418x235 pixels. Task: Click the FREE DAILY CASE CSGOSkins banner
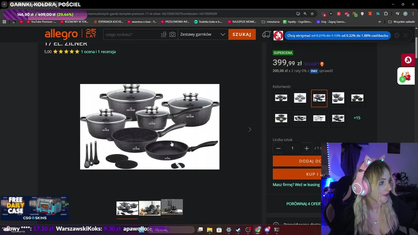[35, 208]
